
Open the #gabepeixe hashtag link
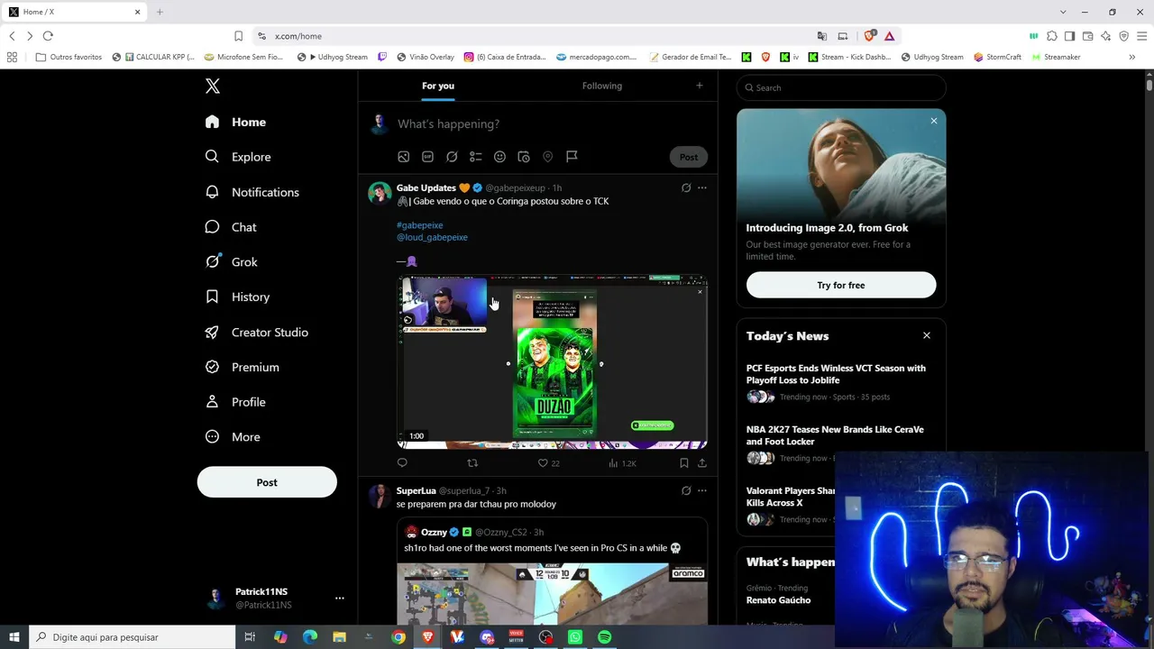click(x=420, y=225)
